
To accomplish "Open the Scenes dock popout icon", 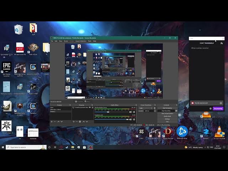I will (70, 105).
